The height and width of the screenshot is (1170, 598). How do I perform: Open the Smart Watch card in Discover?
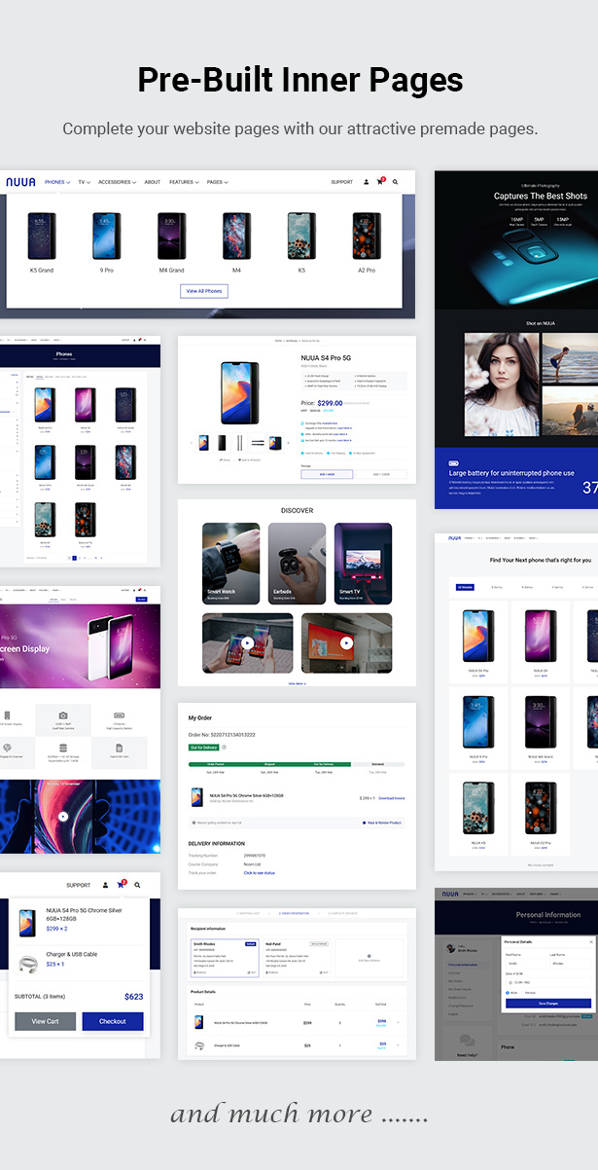click(x=230, y=565)
